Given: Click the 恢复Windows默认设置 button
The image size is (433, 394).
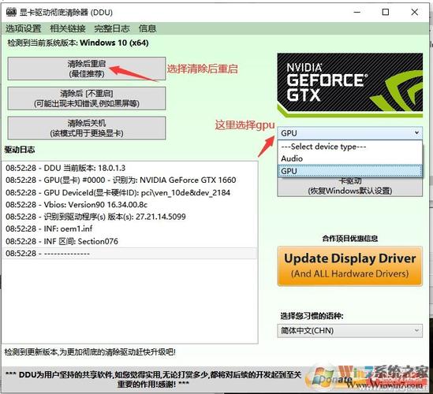Looking at the screenshot, I should (x=350, y=187).
